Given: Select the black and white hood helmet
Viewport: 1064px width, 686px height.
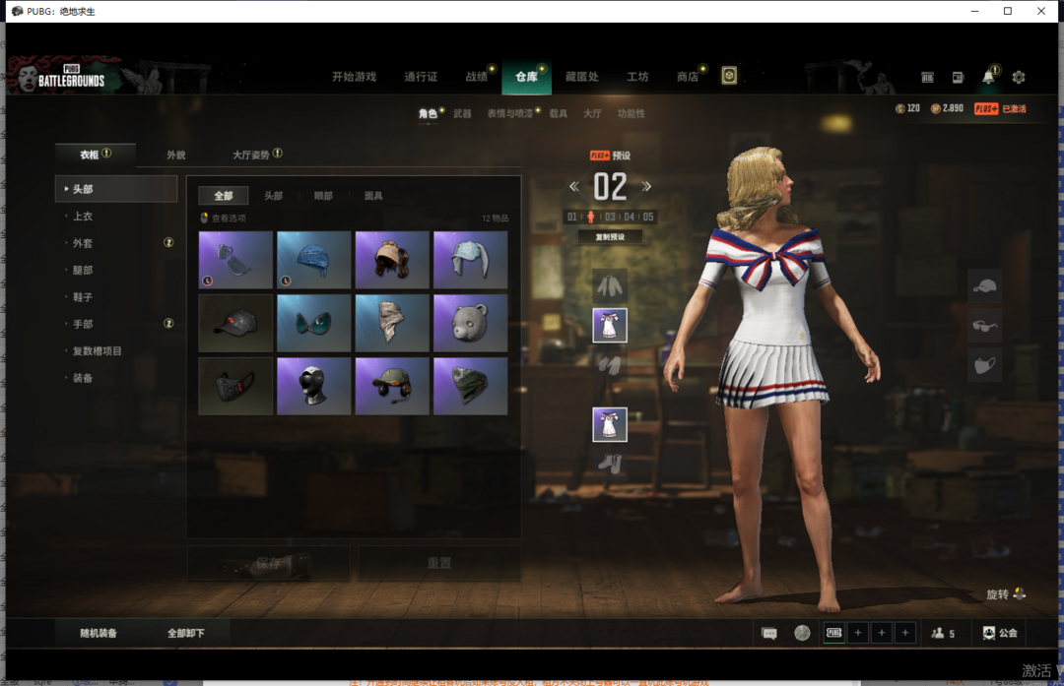Looking at the screenshot, I should point(313,386).
